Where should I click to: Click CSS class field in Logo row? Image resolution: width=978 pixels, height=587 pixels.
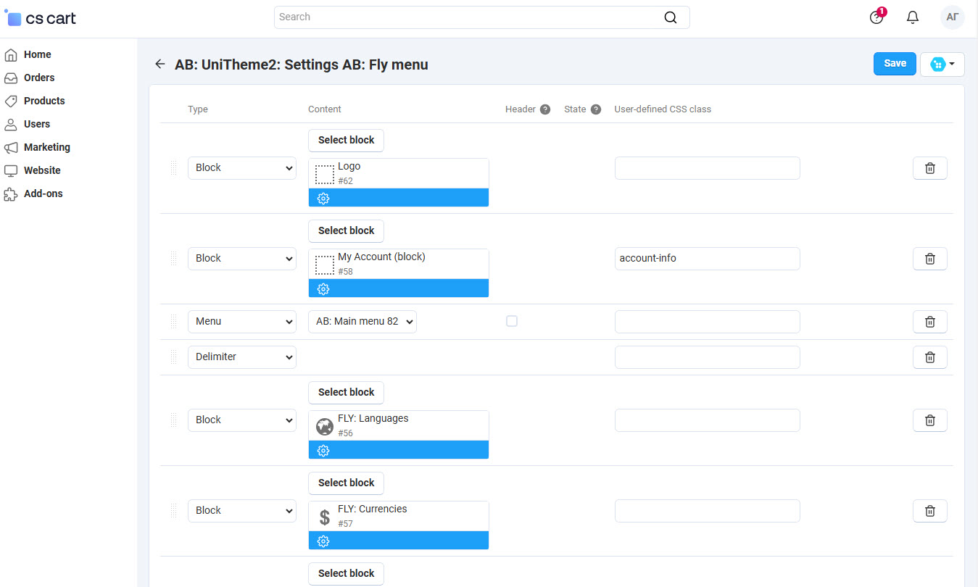(x=708, y=168)
